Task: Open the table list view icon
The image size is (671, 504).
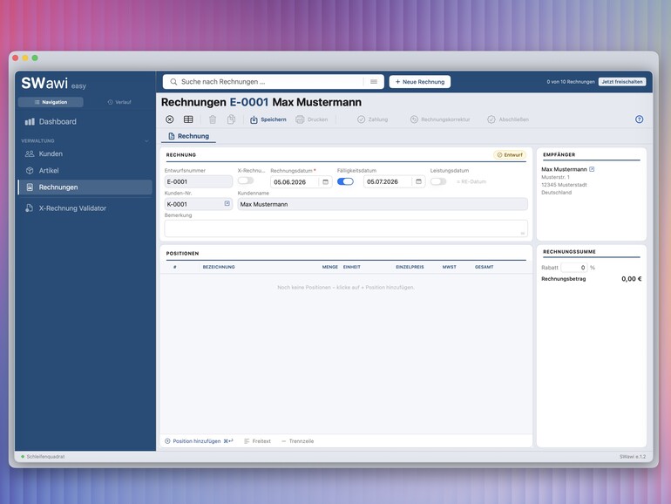Action: point(188,119)
